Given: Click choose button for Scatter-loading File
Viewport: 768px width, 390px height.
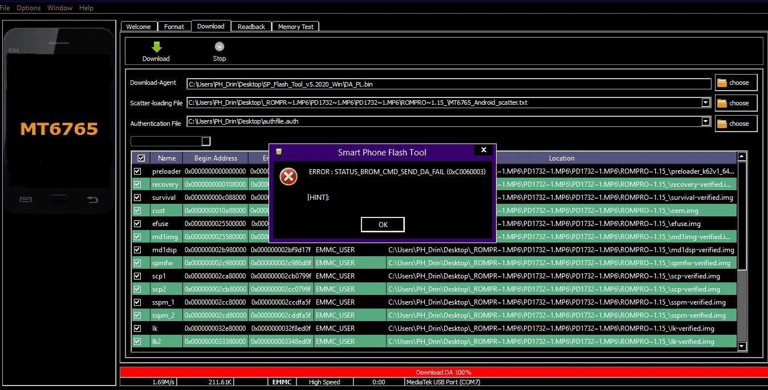Looking at the screenshot, I should pos(736,103).
